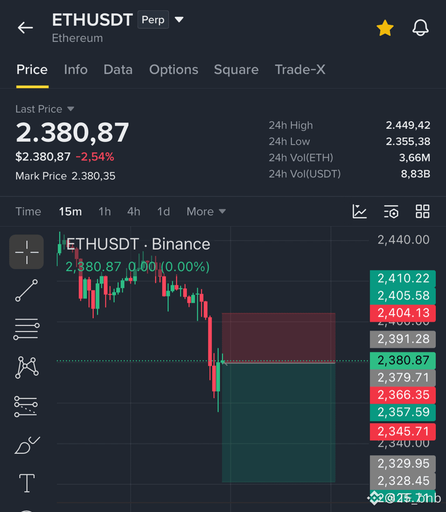
Task: Select the Time chart interval
Action: 29,212
